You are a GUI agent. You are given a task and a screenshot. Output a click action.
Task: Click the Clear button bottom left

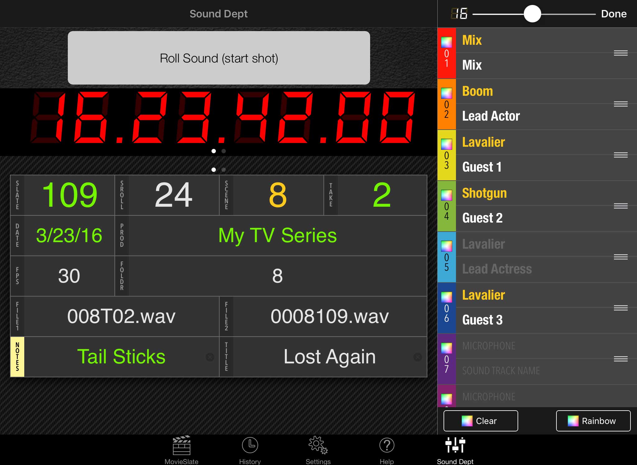pyautogui.click(x=482, y=421)
